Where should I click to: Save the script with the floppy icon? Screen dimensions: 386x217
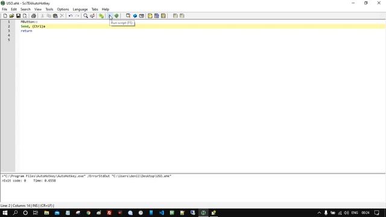18,16
